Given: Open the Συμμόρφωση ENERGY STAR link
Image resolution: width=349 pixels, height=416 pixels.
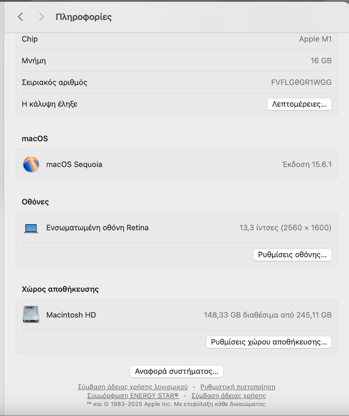Looking at the screenshot, I should point(133,396).
